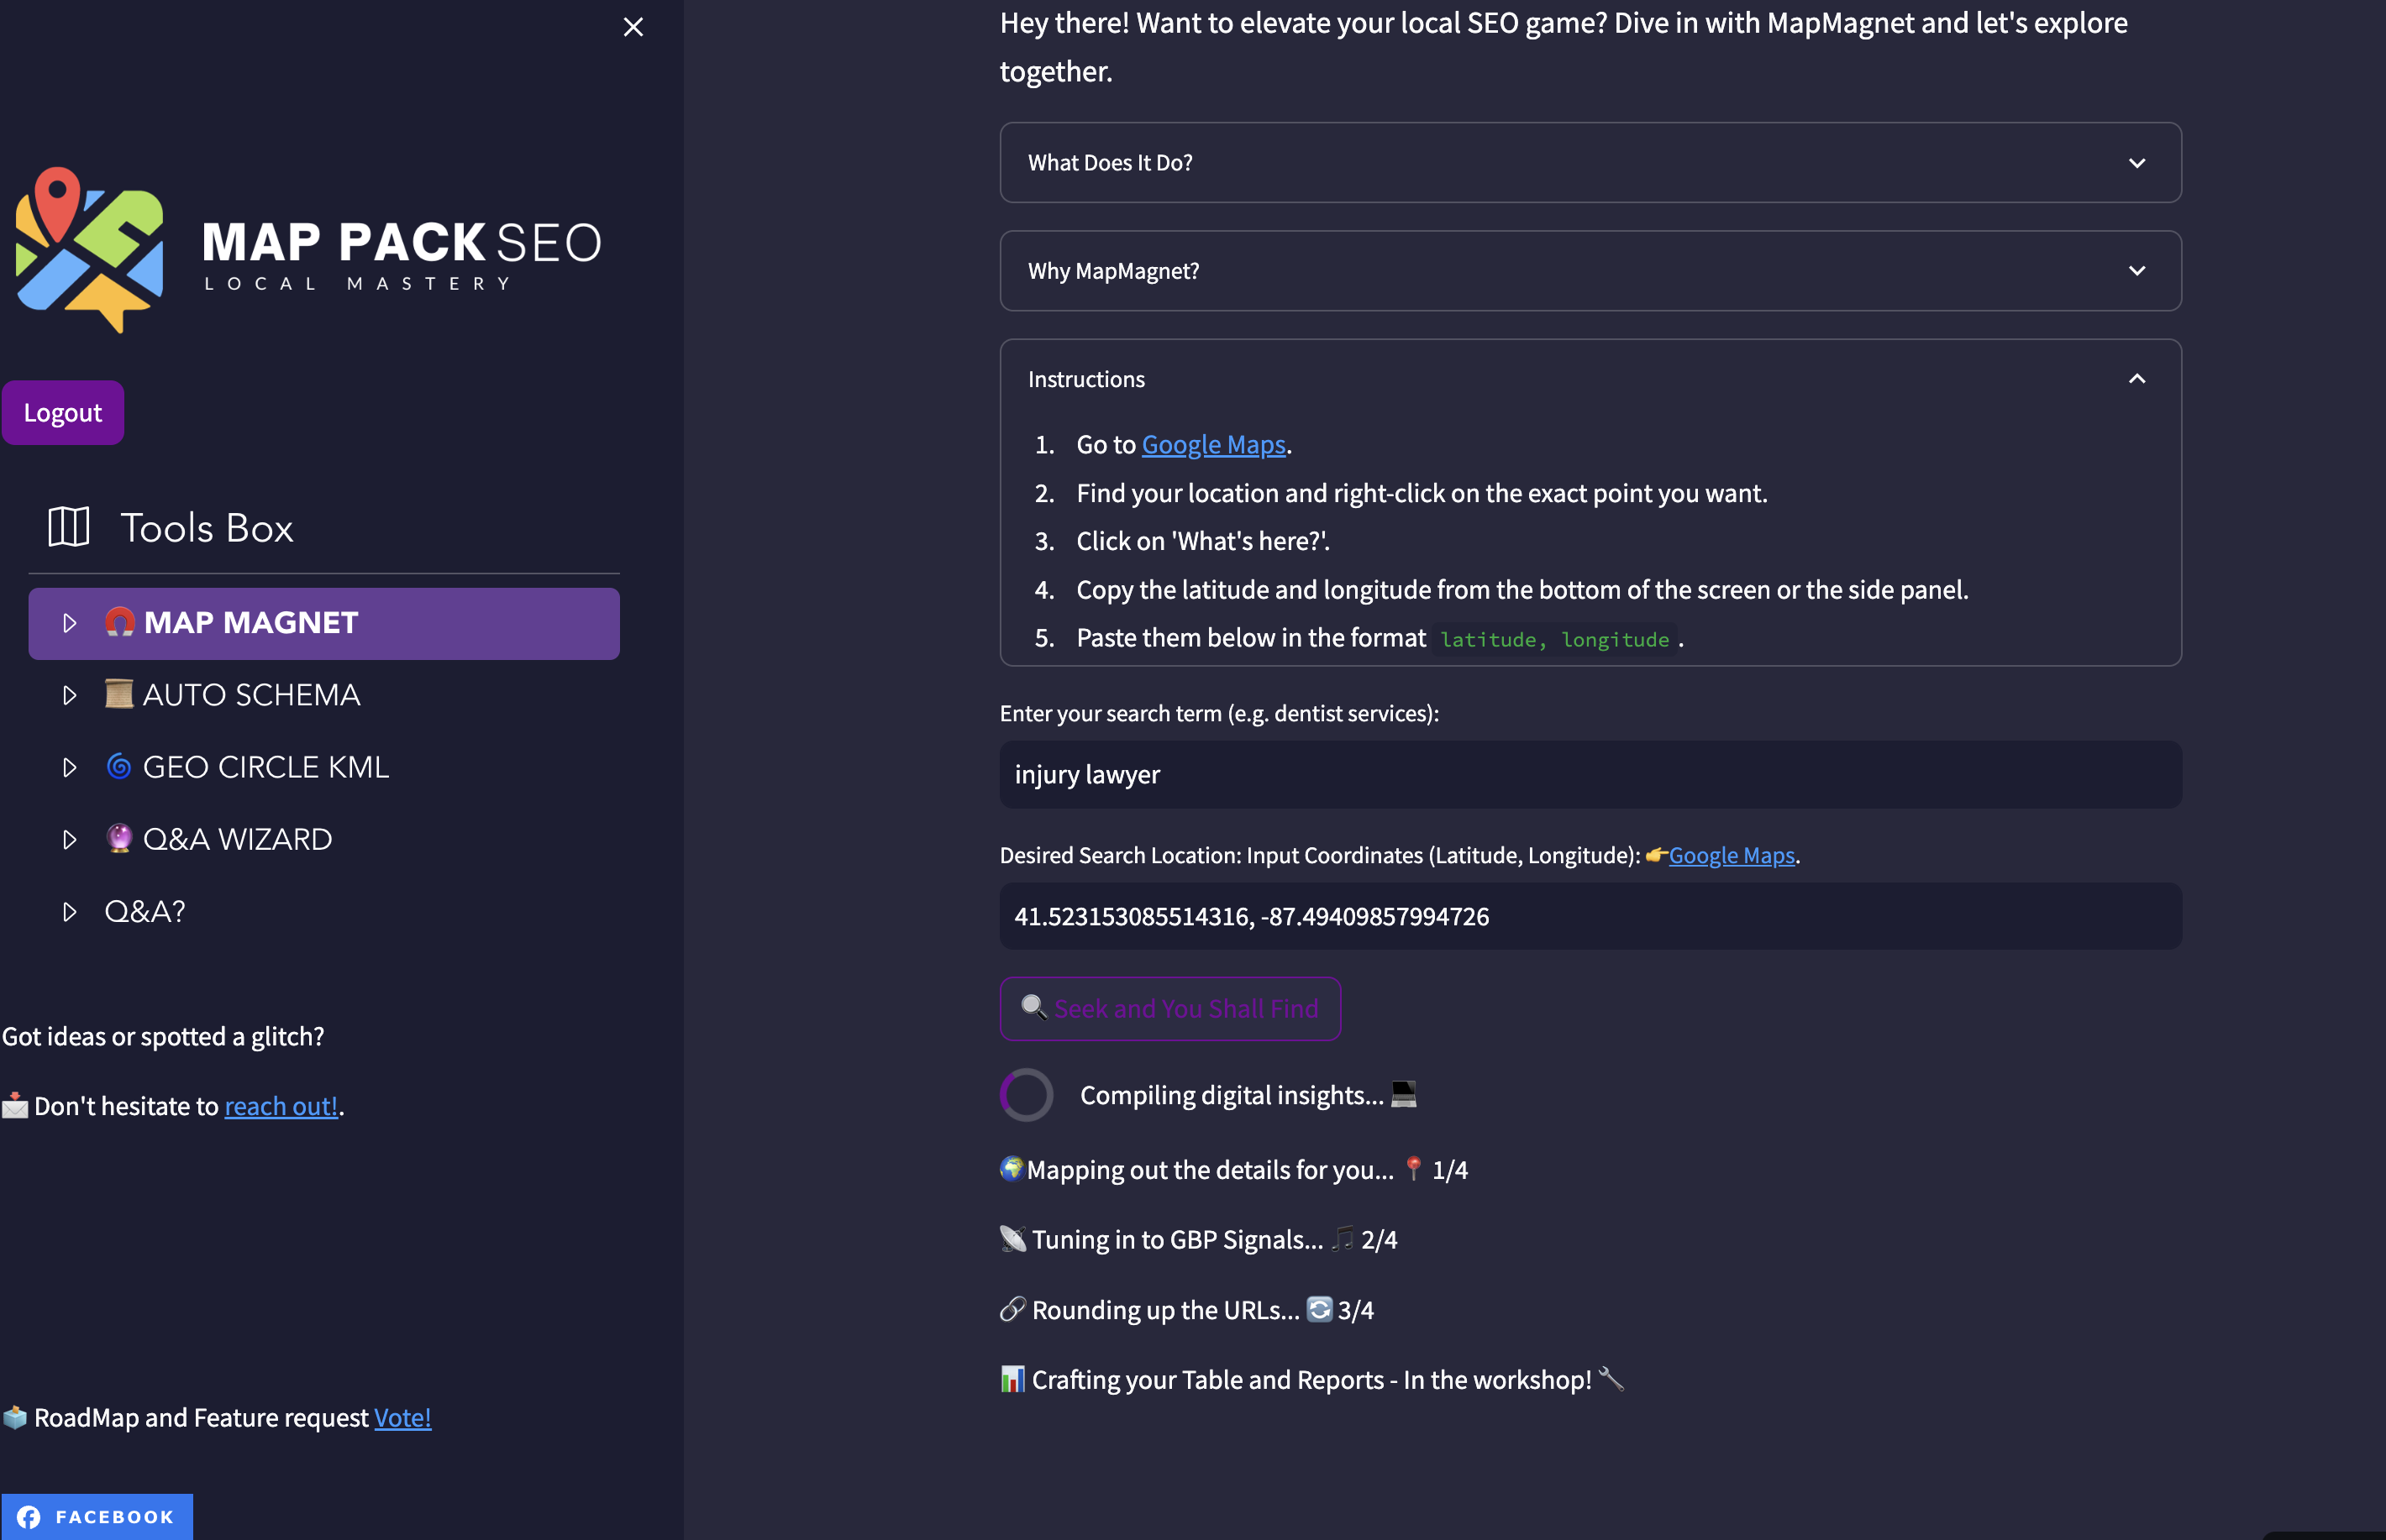Open Google Maps link beside coordinates label
Image resolution: width=2386 pixels, height=1540 pixels.
click(x=1731, y=855)
